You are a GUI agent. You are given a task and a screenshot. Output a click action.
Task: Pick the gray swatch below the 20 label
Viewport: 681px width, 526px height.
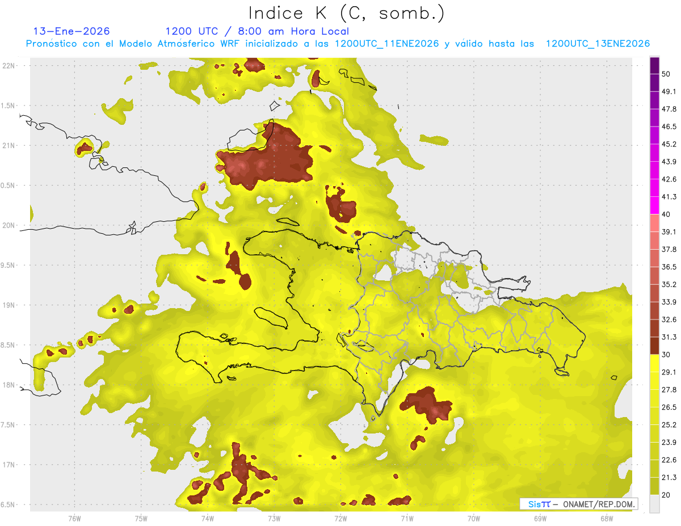(654, 504)
